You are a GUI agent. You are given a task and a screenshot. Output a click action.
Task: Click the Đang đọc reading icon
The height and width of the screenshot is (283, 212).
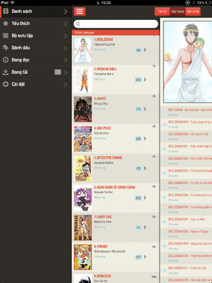pyautogui.click(x=6, y=60)
